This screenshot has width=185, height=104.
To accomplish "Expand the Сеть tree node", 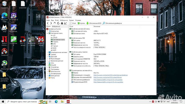I will (x=48, y=63).
